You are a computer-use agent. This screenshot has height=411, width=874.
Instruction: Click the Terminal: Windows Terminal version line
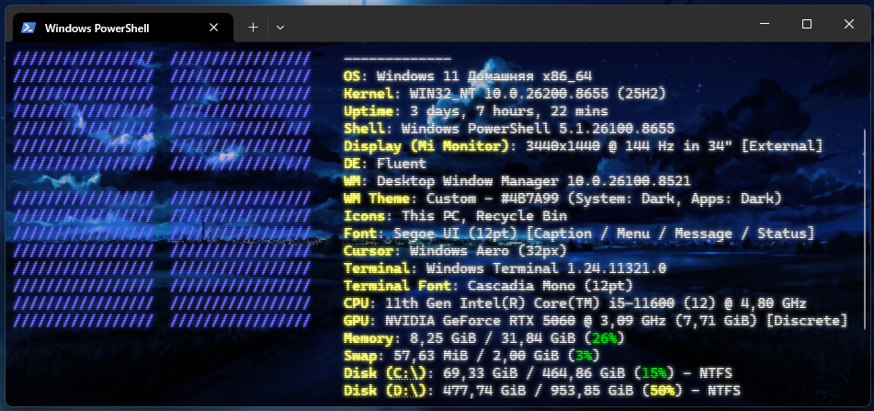click(x=505, y=268)
